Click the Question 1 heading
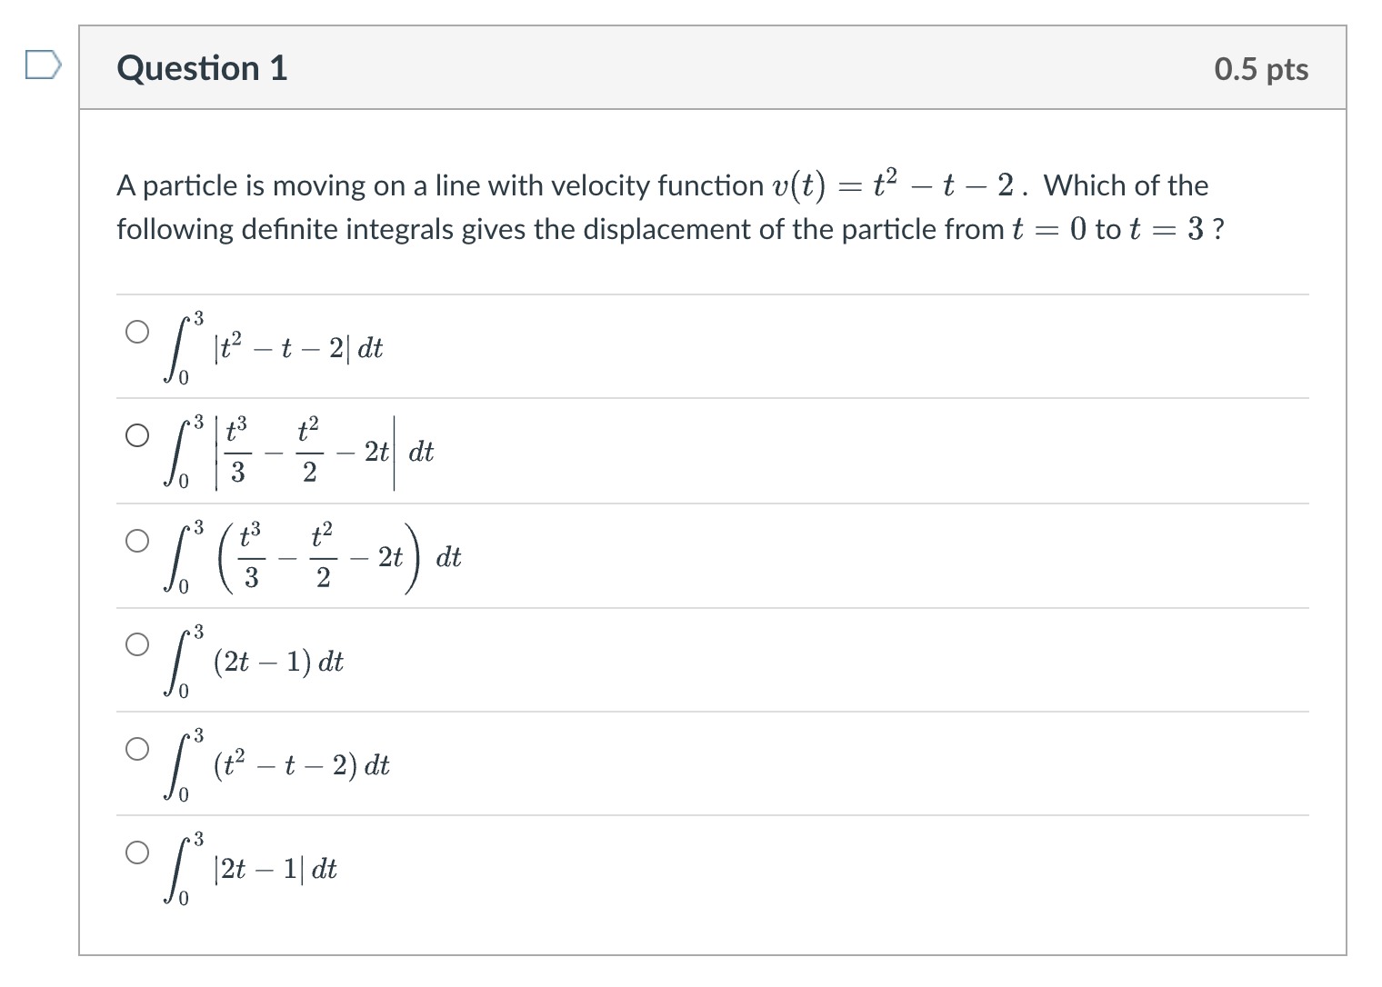 pyautogui.click(x=202, y=68)
